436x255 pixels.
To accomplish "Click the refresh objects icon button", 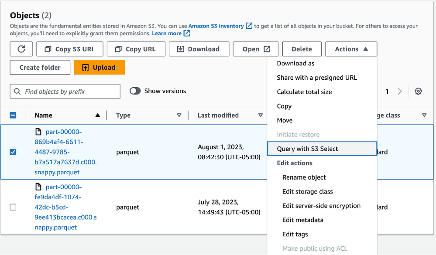I will tap(21, 49).
